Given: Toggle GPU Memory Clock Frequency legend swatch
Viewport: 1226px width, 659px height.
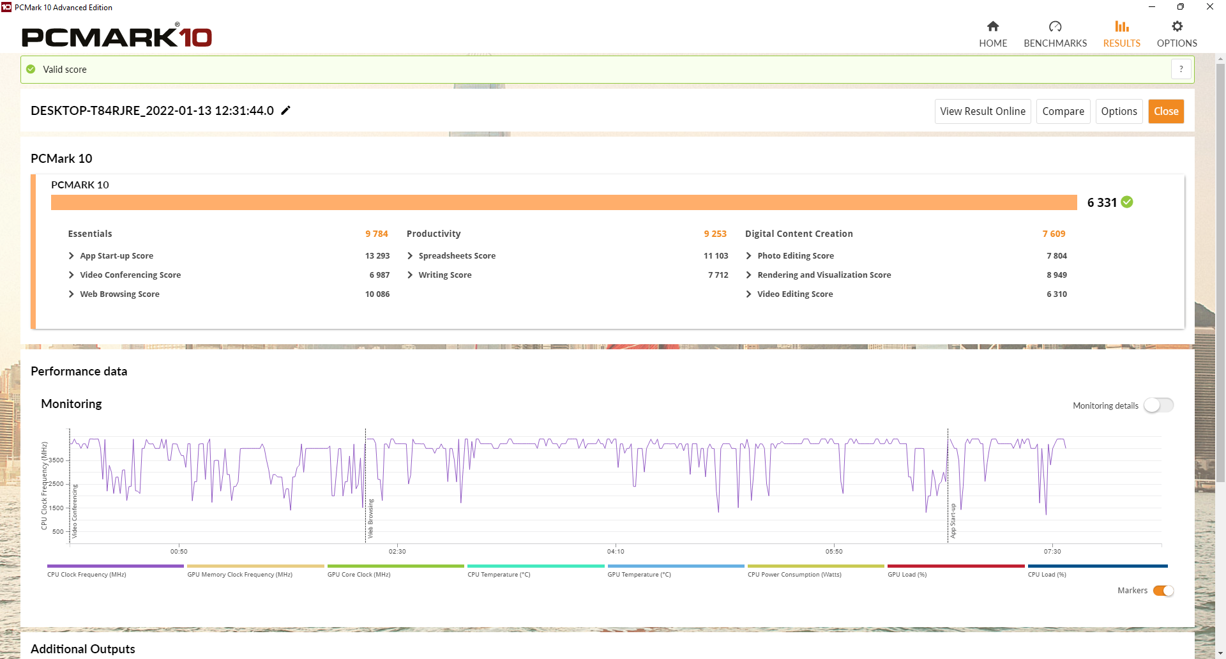Looking at the screenshot, I should [x=255, y=566].
